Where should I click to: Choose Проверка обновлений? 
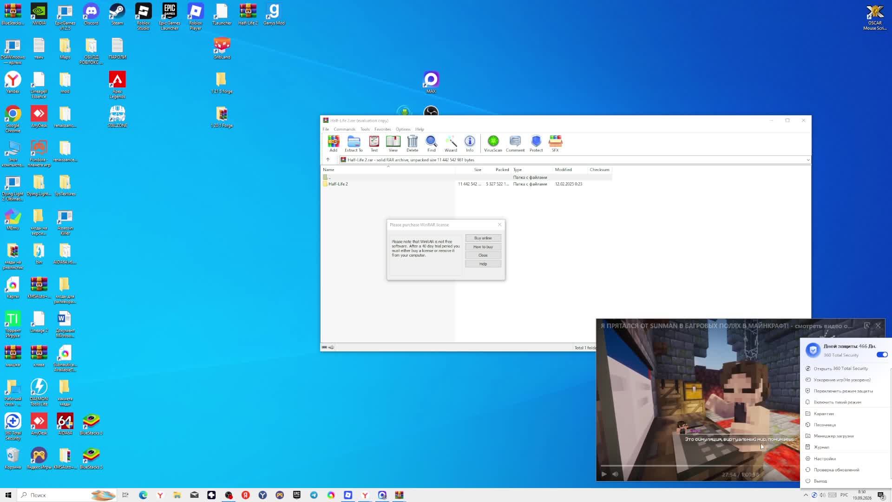836,470
